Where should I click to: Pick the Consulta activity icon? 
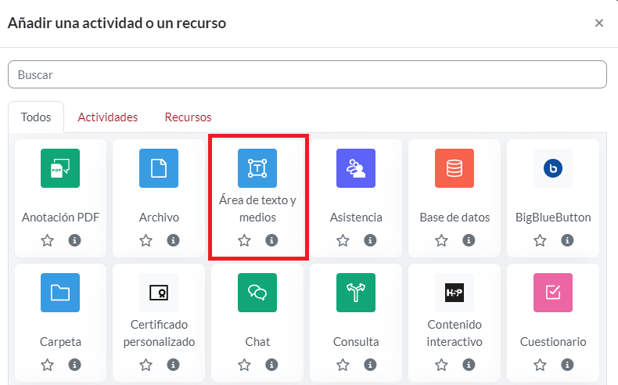(x=356, y=293)
